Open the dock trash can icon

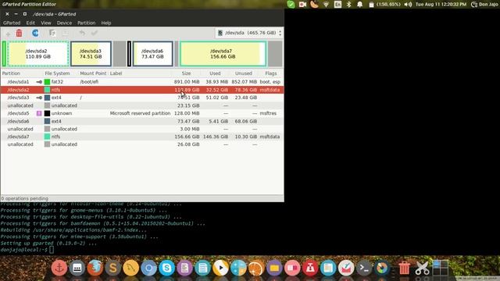click(x=404, y=268)
